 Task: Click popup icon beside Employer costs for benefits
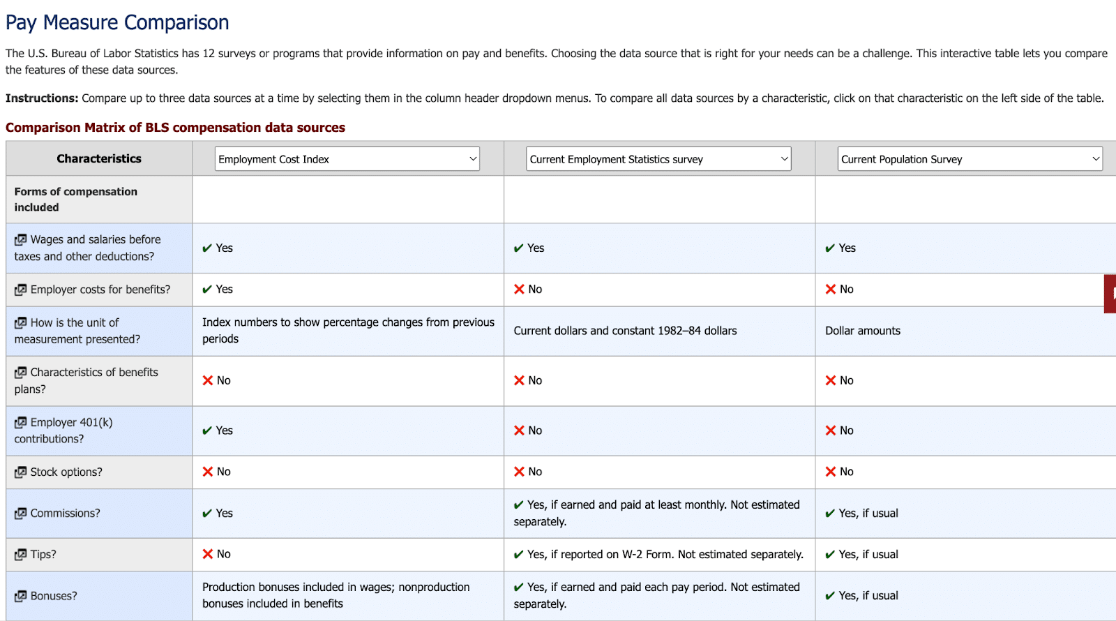pos(21,290)
